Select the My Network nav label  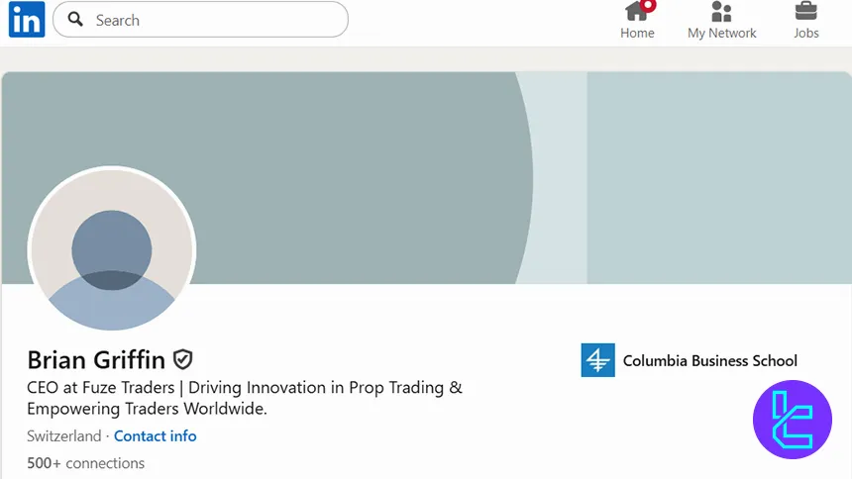[721, 33]
